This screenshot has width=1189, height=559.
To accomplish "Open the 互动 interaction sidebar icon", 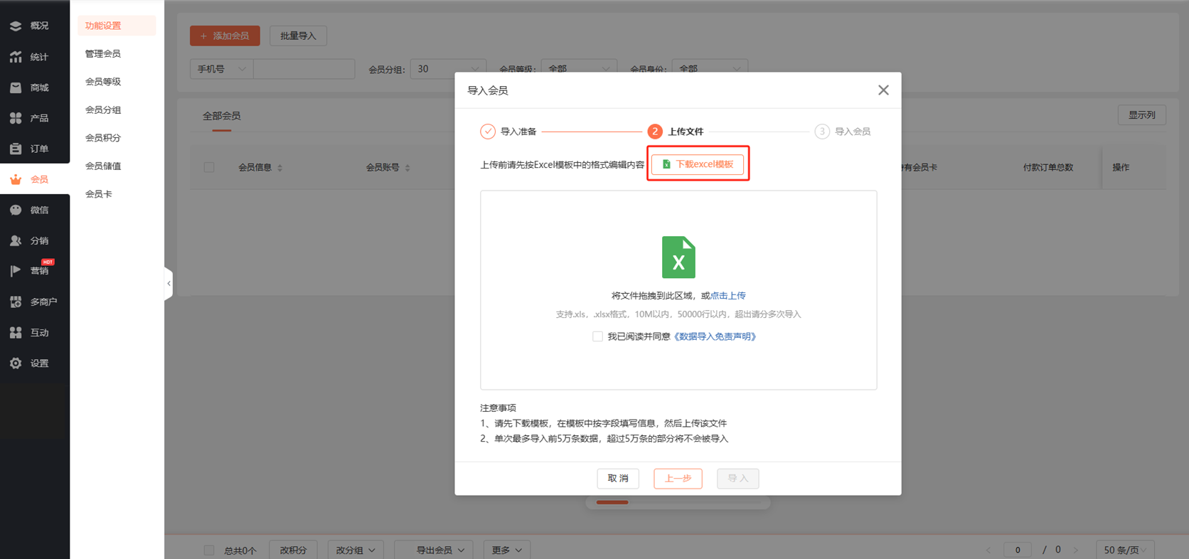I will click(16, 332).
